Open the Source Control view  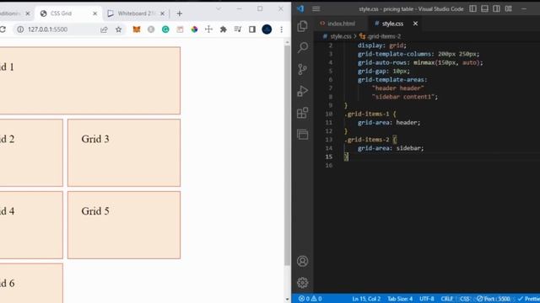point(302,69)
